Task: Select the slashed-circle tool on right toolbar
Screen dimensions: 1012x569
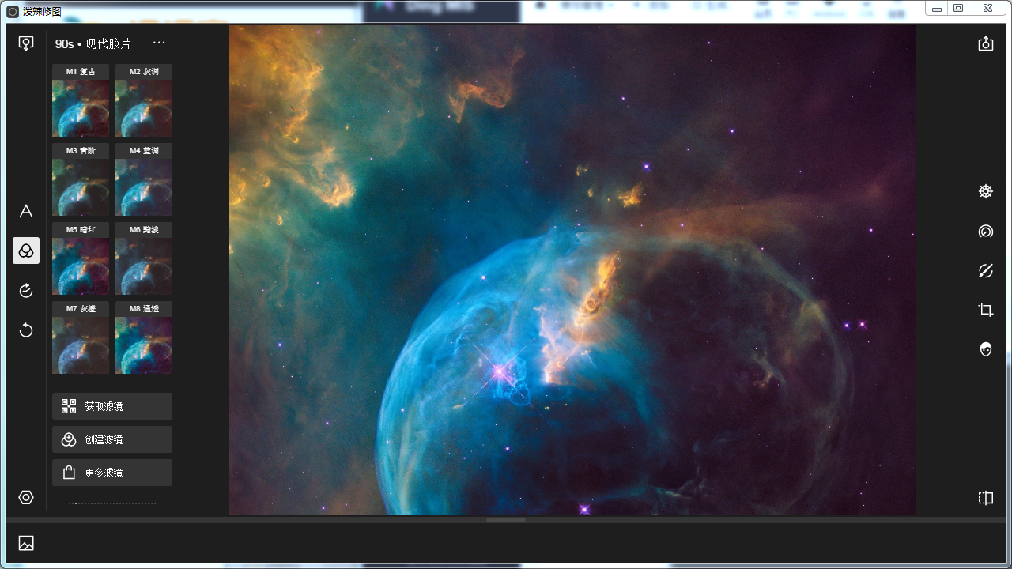Action: pos(985,270)
